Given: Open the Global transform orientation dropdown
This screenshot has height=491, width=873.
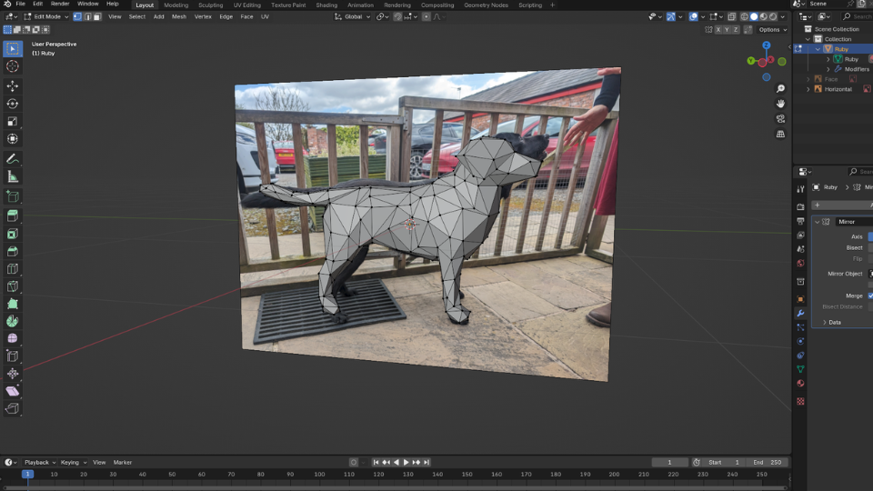Looking at the screenshot, I should [x=354, y=16].
